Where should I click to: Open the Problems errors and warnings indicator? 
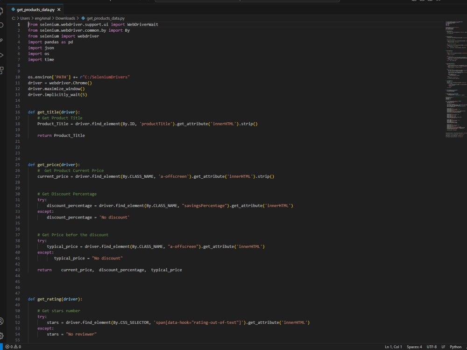[x=13, y=347]
